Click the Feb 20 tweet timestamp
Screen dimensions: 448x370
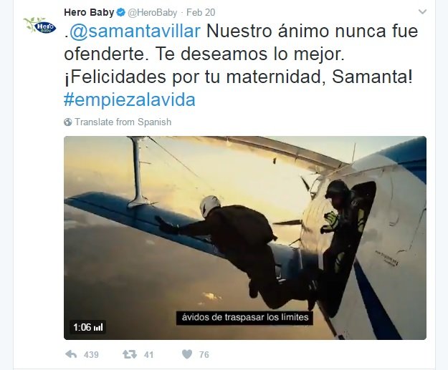tap(201, 13)
